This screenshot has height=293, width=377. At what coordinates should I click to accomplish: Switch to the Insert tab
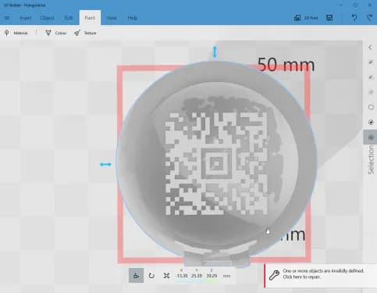click(26, 18)
